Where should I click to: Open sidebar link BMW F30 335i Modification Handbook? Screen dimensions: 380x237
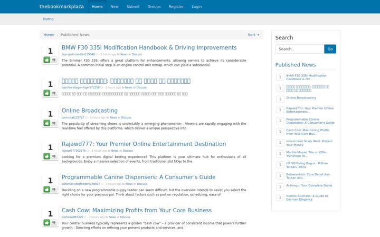pyautogui.click(x=306, y=77)
